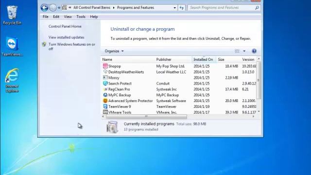Select the MyPC Backup program icon

[105, 95]
